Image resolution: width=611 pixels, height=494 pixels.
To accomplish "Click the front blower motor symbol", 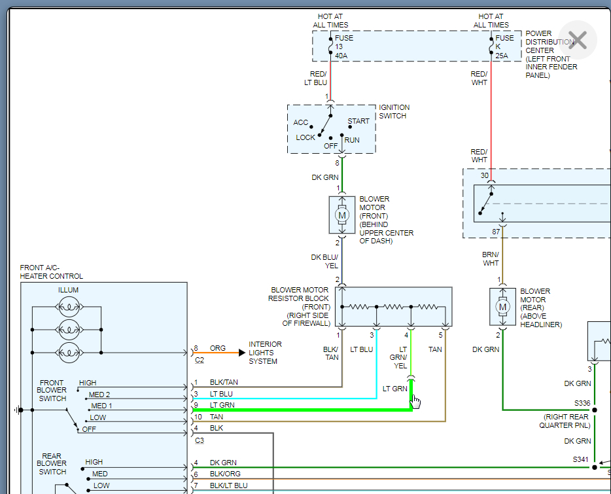I will coord(341,215).
